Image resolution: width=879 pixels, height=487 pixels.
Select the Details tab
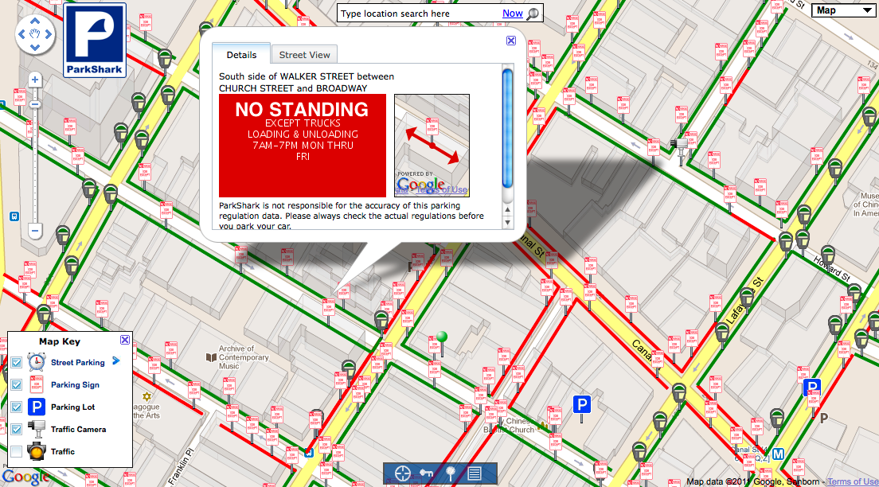pyautogui.click(x=241, y=54)
